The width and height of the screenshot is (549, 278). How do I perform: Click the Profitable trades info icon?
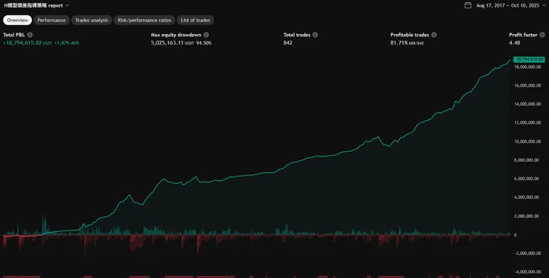click(434, 35)
